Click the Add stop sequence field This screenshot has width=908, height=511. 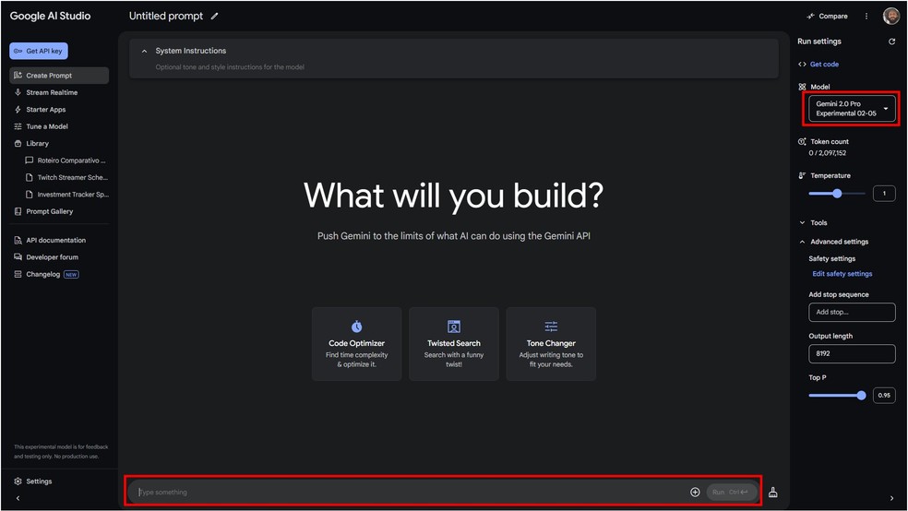852,312
